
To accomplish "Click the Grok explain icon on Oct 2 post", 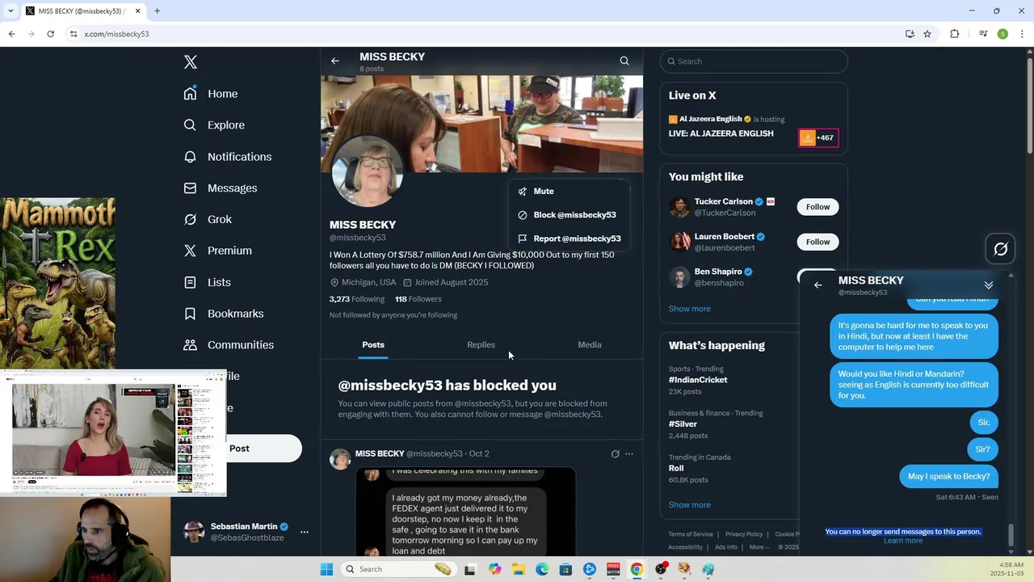I will [x=615, y=454].
